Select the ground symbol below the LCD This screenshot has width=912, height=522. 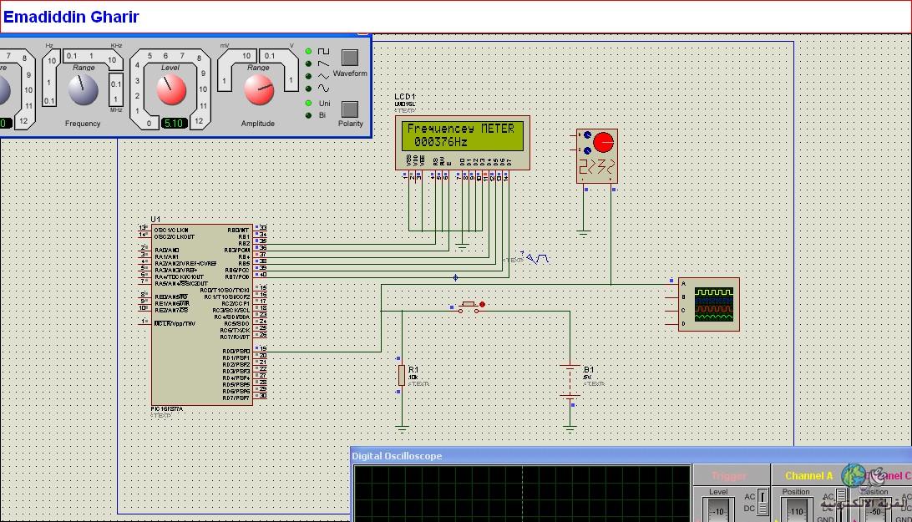[463, 246]
